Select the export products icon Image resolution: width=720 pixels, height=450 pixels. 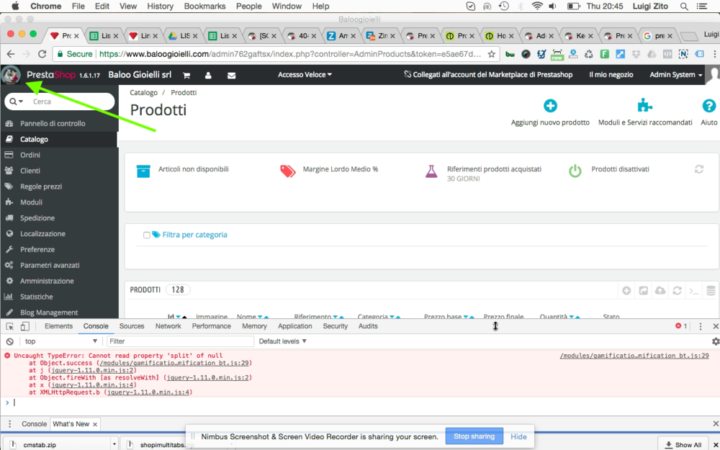(x=643, y=290)
